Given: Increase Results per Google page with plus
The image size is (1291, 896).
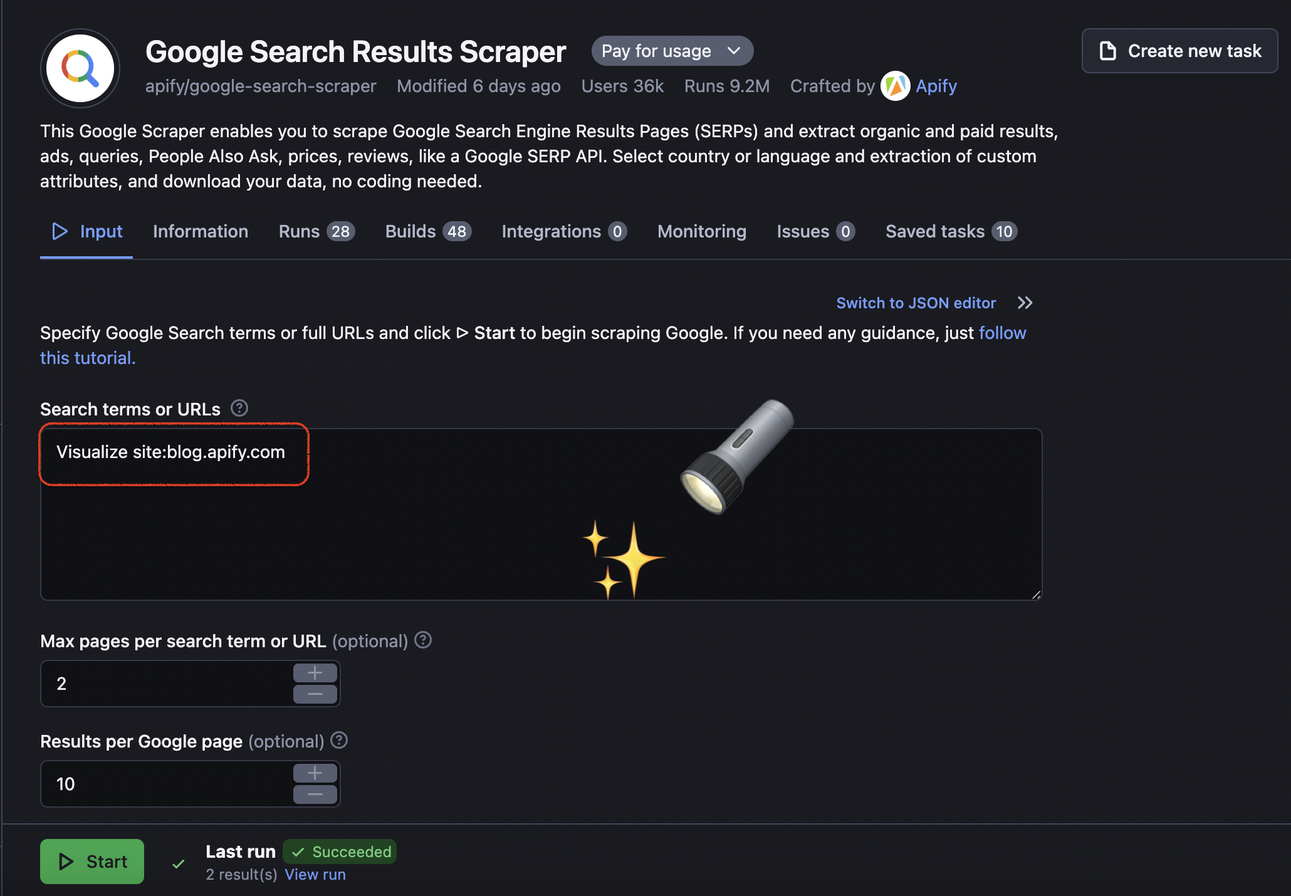Looking at the screenshot, I should click(x=315, y=773).
